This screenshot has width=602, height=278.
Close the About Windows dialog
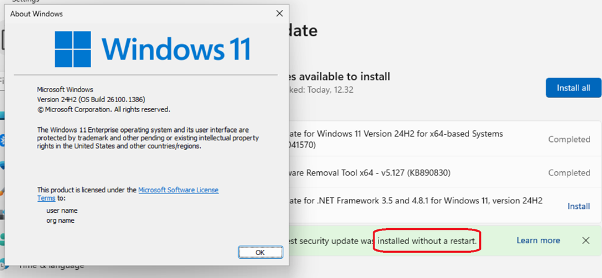pos(279,13)
